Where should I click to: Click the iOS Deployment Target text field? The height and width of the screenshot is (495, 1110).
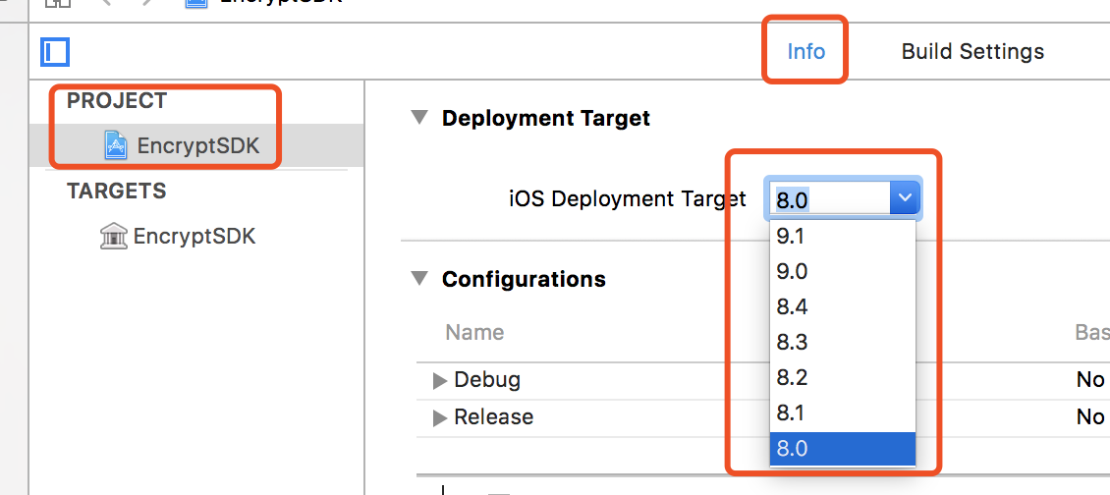click(830, 199)
